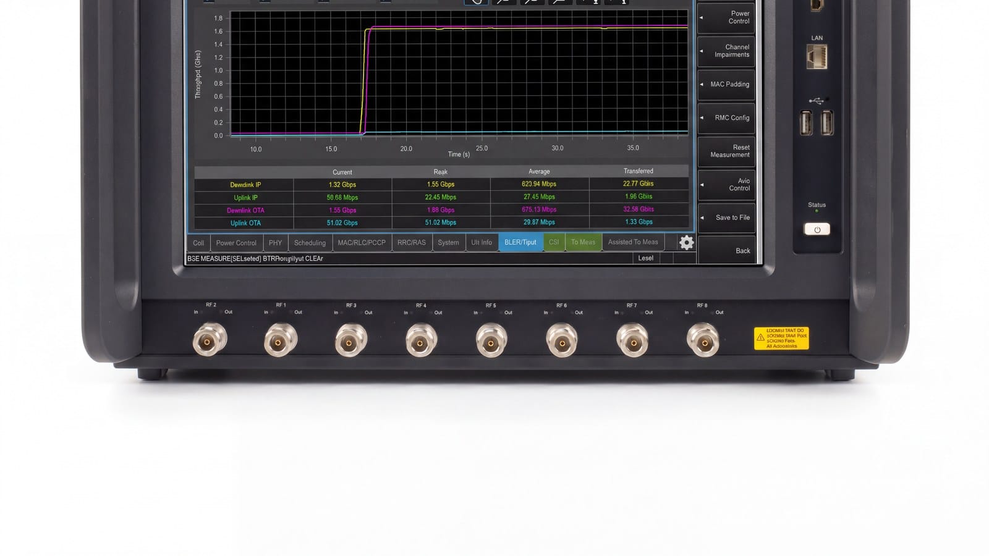Expand the Channel Impairments softkey
Viewport: 989px width, 556px height.
click(x=726, y=51)
